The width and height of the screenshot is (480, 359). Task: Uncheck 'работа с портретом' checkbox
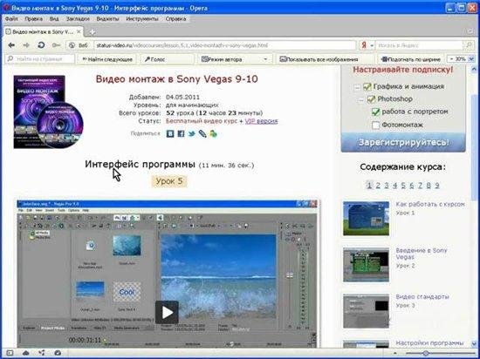(375, 112)
